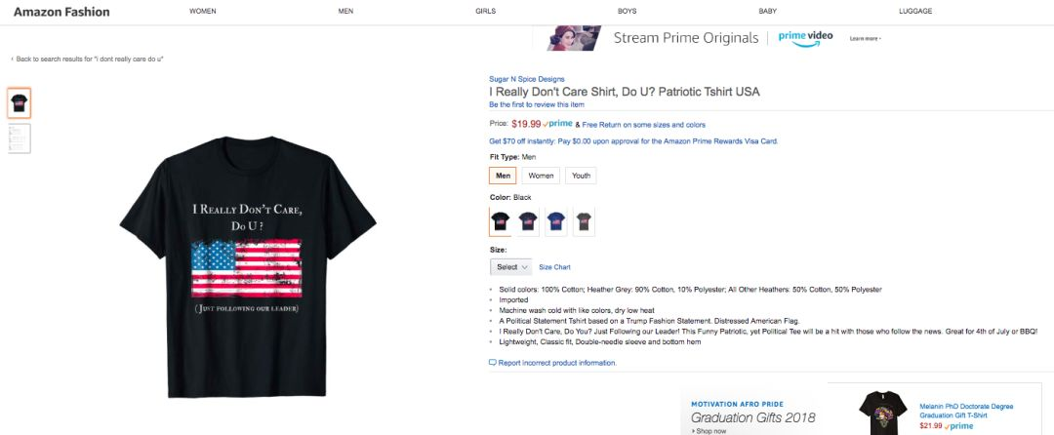Select the second product image thumbnail
Image resolution: width=1054 pixels, height=435 pixels.
20,138
